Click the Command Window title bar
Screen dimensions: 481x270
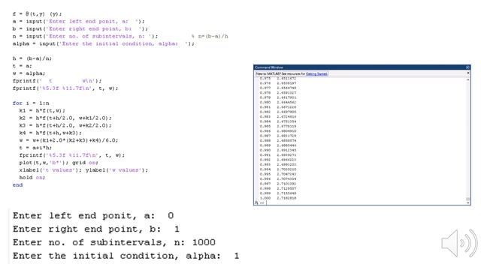point(362,67)
